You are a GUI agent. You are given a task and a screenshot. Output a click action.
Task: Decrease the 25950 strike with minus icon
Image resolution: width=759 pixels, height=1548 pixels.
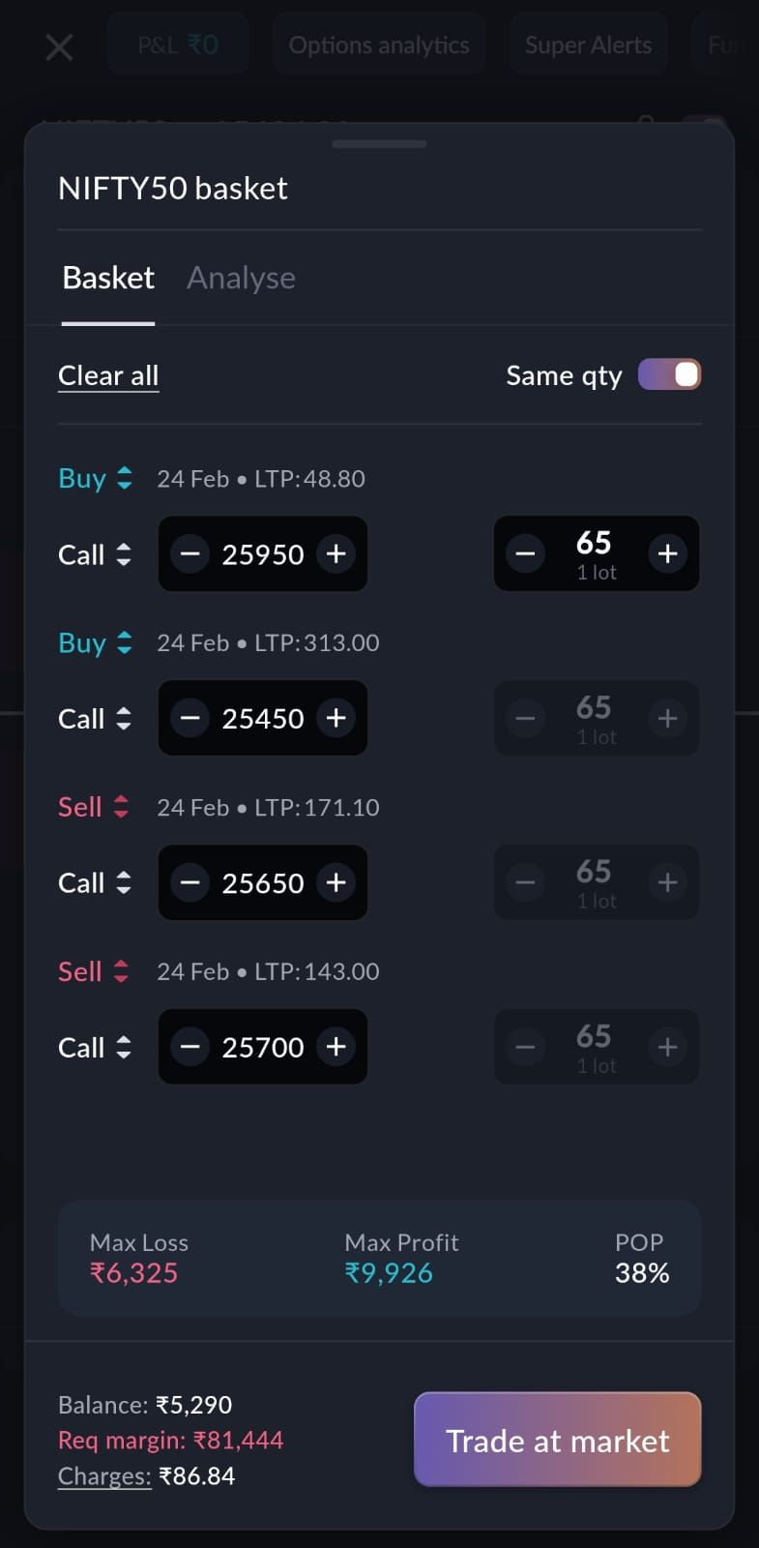(190, 554)
